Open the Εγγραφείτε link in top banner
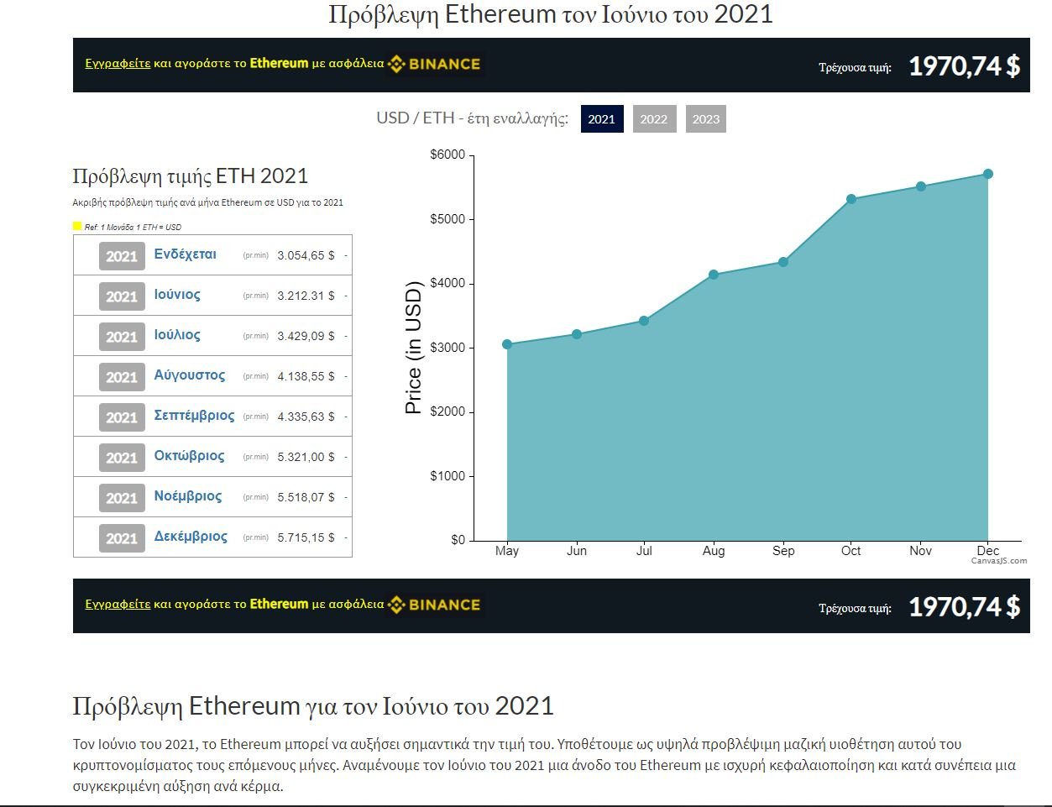This screenshot has height=807, width=1052. tap(118, 64)
